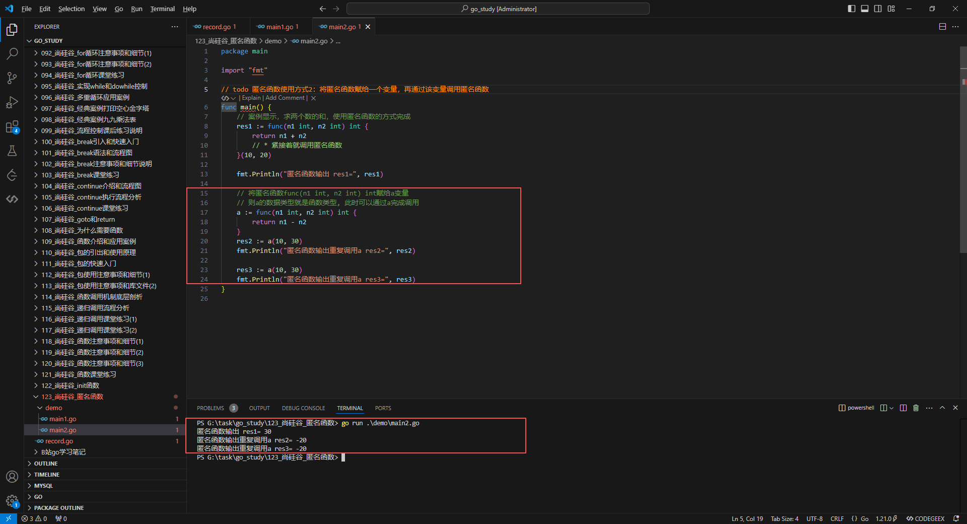Open the Terminal menu
Image resolution: width=967 pixels, height=524 pixels.
(162, 9)
